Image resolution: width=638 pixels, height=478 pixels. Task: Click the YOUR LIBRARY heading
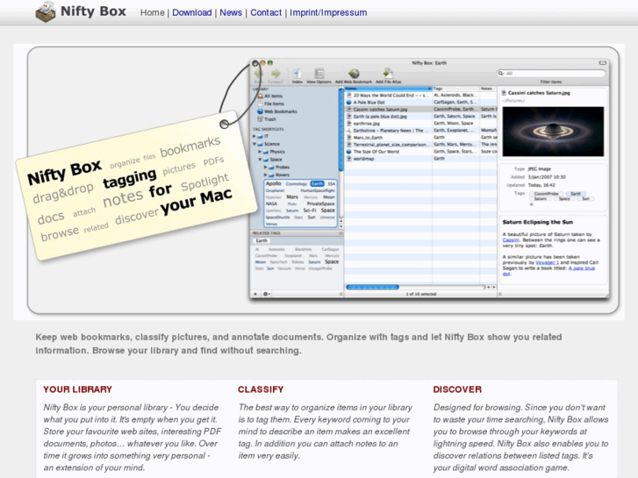[x=77, y=389]
